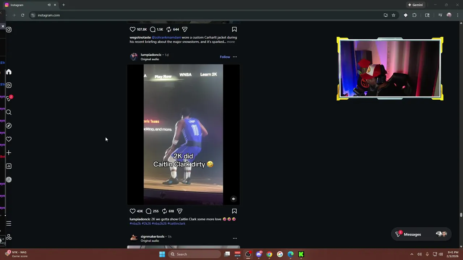This screenshot has width=463, height=260.
Task: Open Messages icon with 2 badge in sidebar
Action: pos(9,98)
